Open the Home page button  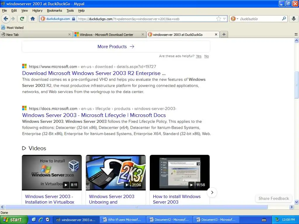pyautogui.click(x=33, y=19)
